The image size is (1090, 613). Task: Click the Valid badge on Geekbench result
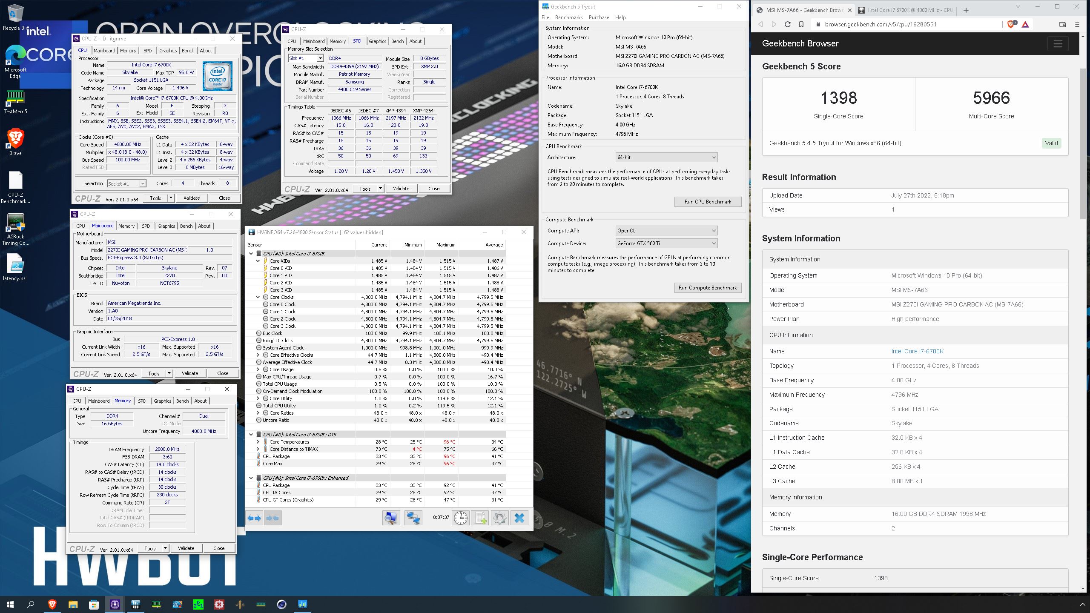(x=1051, y=143)
